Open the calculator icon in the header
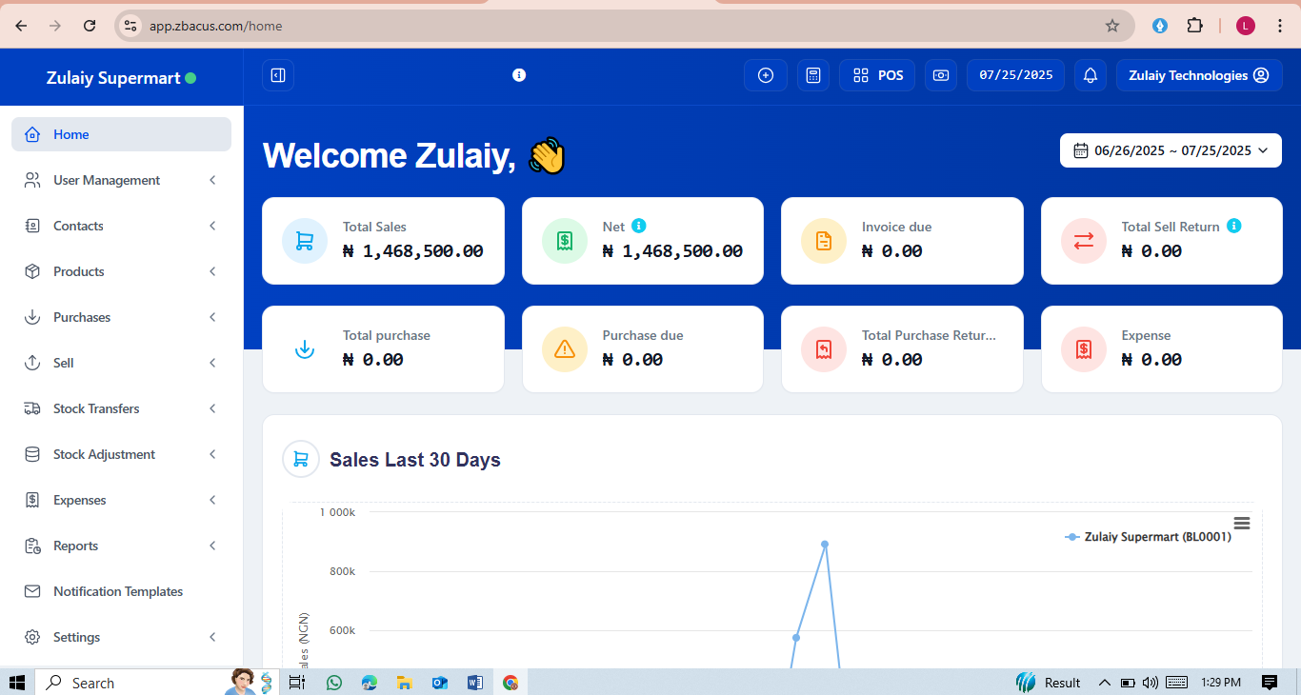Viewport: 1301px width, 695px height. [813, 75]
